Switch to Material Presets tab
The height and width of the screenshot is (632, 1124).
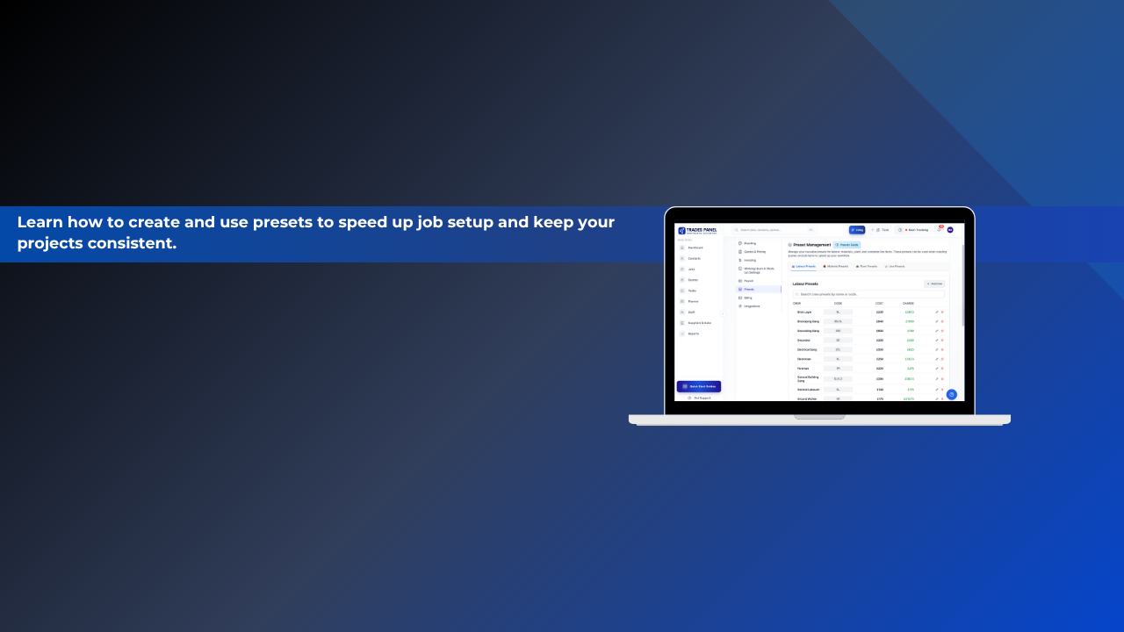[x=835, y=266]
